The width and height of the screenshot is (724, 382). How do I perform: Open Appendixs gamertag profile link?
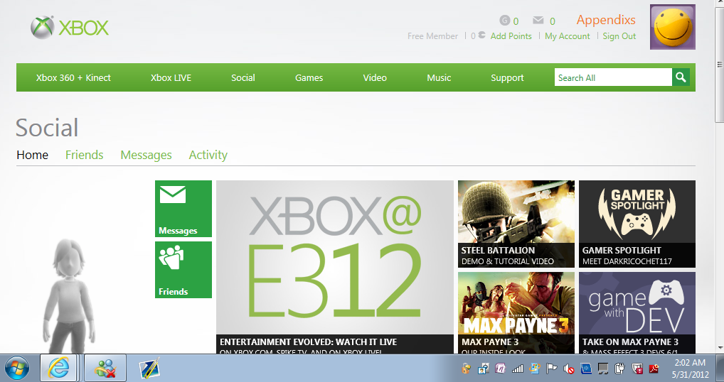pos(606,20)
